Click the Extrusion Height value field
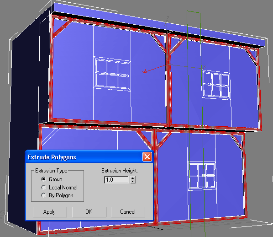 tap(116, 180)
